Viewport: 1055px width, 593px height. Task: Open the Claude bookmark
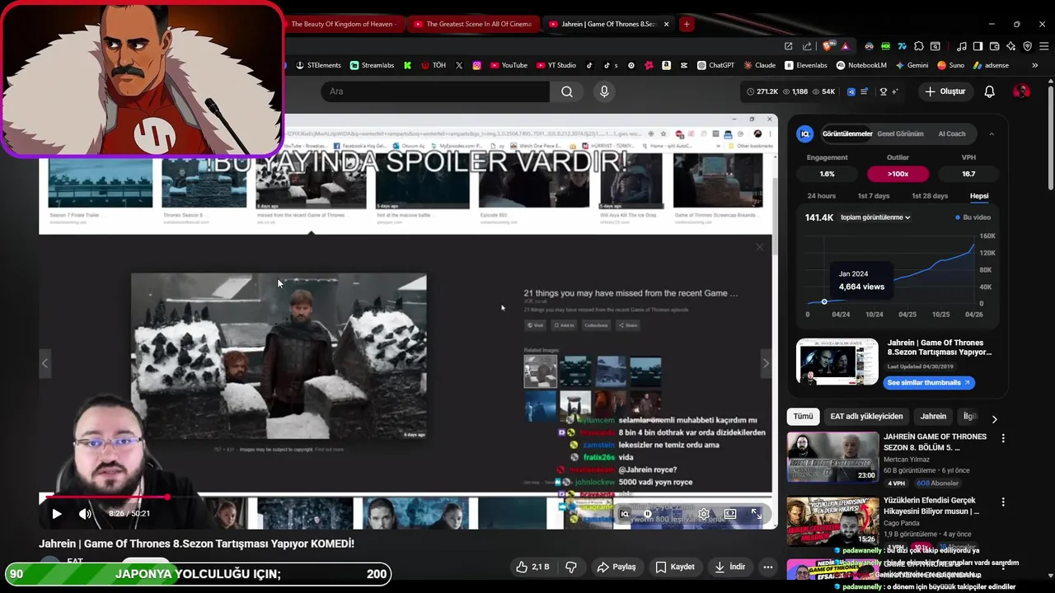[x=759, y=65]
